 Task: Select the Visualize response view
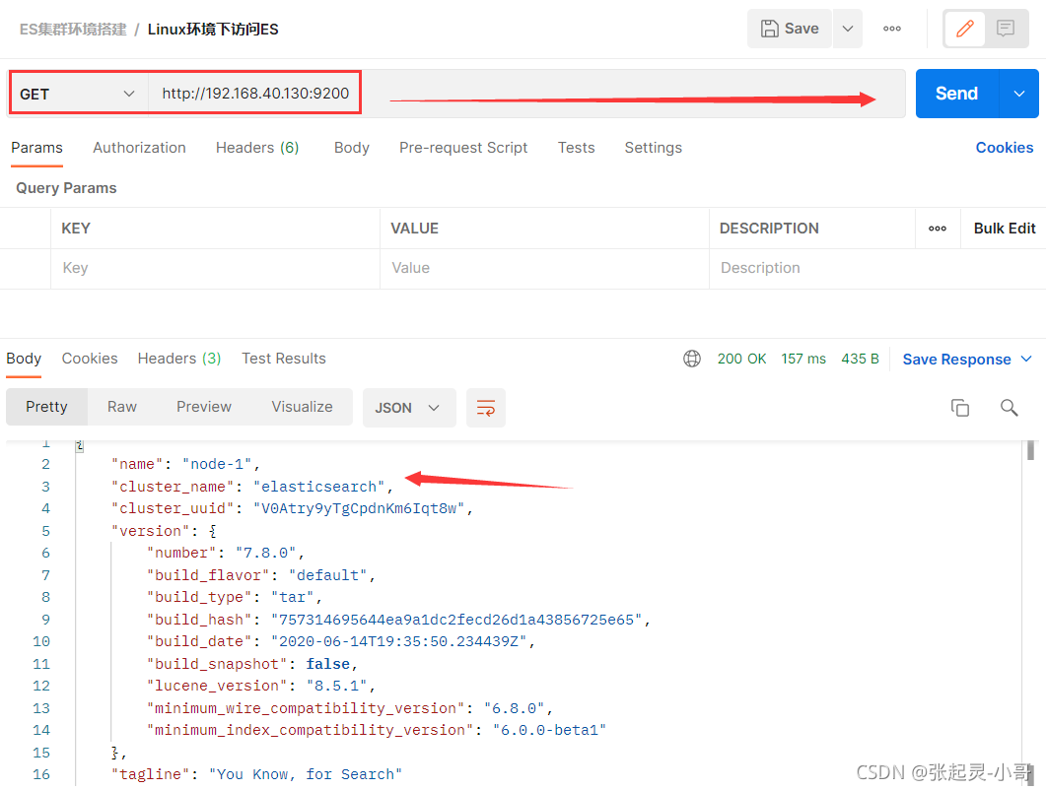[x=302, y=407]
